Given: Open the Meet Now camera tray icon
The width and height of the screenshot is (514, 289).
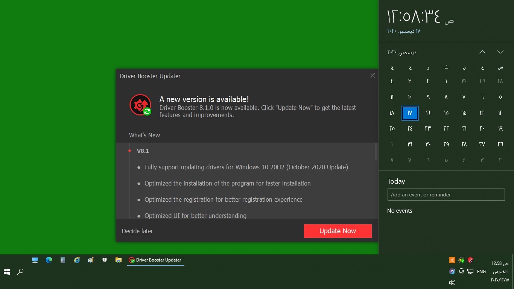Looking at the screenshot, I should [x=461, y=271].
